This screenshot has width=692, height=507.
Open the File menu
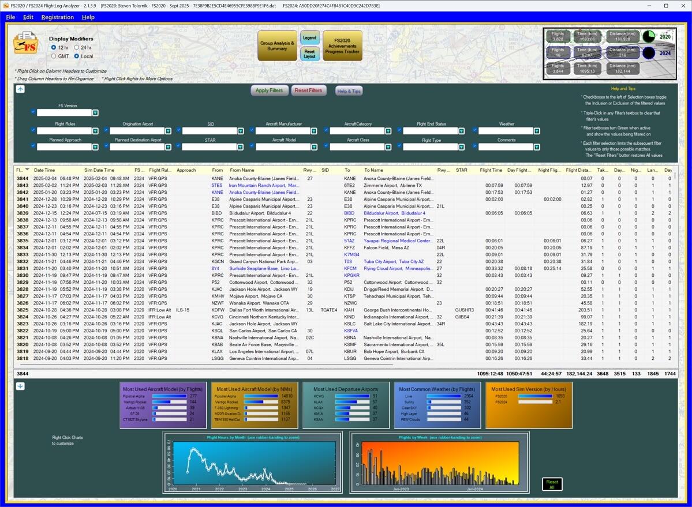pyautogui.click(x=10, y=17)
